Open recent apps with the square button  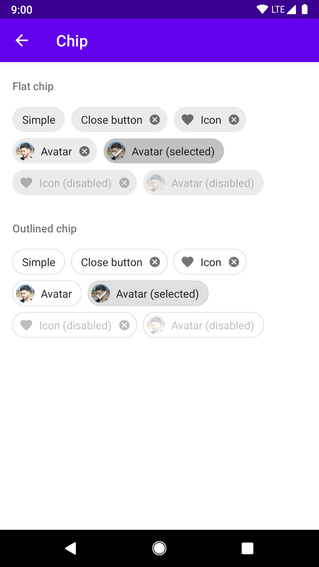coord(248,548)
